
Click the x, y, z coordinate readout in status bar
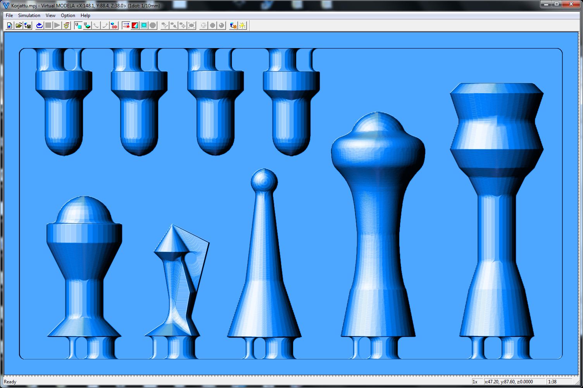click(x=514, y=382)
